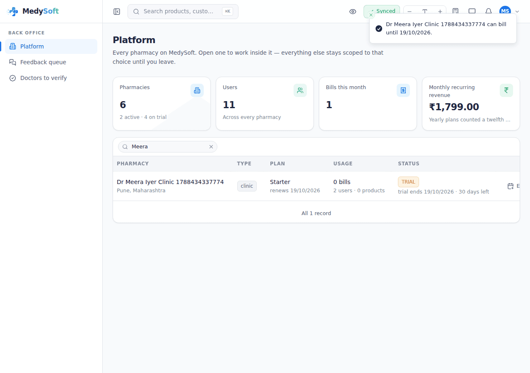530x373 pixels.
Task: Click the Bills this month receipt icon
Action: [403, 90]
